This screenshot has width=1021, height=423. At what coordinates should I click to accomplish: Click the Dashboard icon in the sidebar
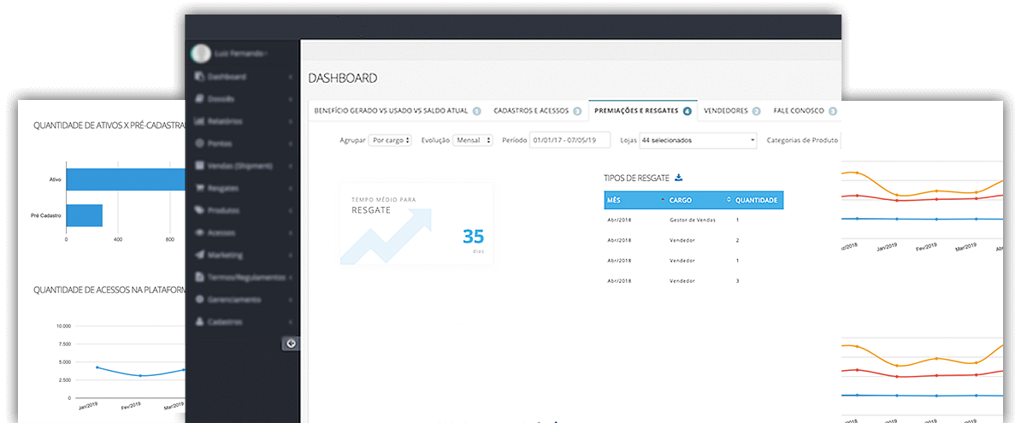(x=199, y=77)
